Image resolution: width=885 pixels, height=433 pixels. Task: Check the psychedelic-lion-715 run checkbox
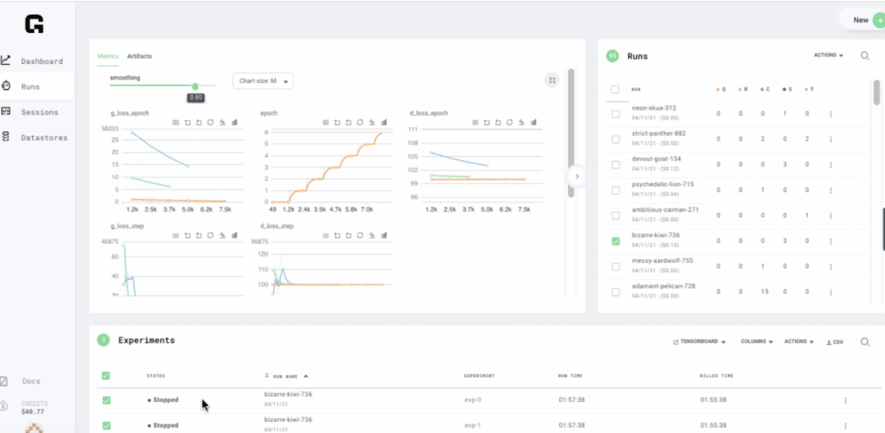pyautogui.click(x=615, y=190)
